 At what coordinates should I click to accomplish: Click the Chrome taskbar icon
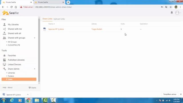[x=29, y=100]
